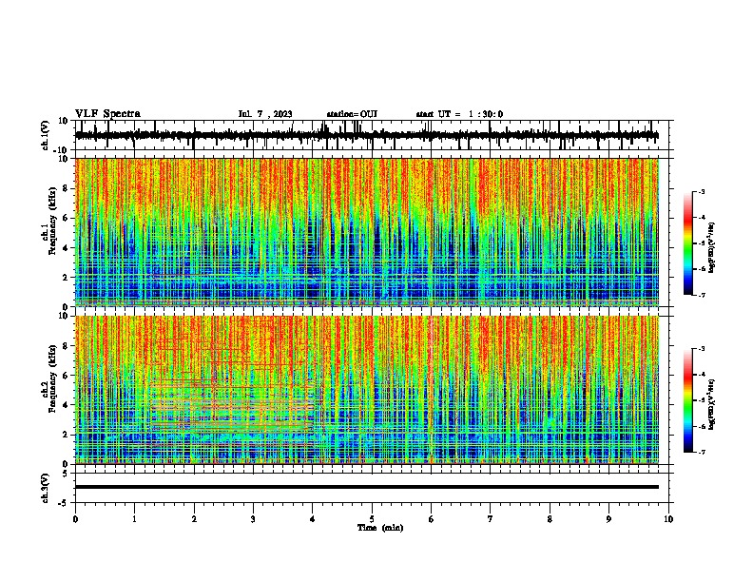This screenshot has width=753, height=582.
Task: Click the ch.2 PSD color scale bar
Action: coord(687,400)
